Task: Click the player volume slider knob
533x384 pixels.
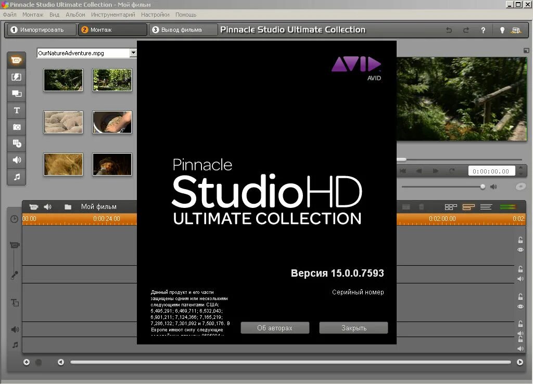Action: [483, 187]
